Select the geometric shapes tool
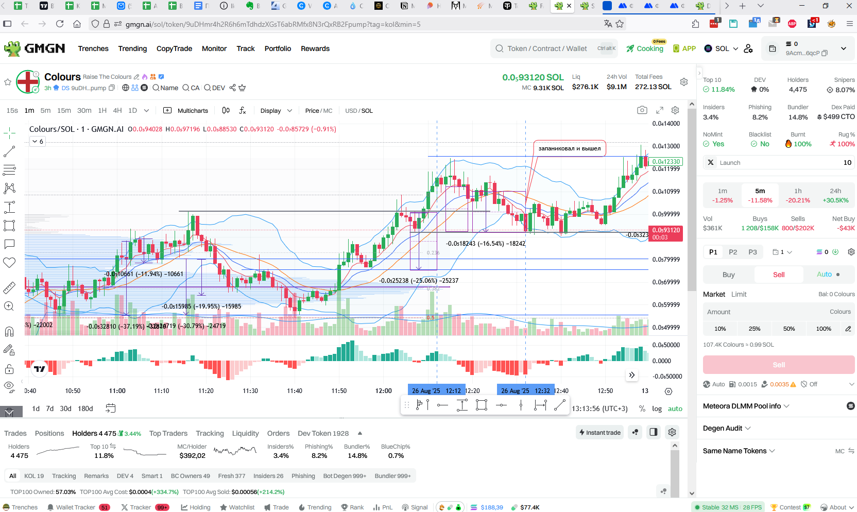Screen dimensions: 857x512 [9, 226]
